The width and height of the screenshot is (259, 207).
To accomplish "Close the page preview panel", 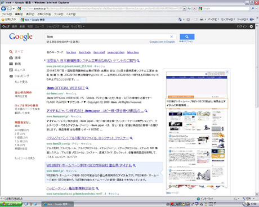I will pyautogui.click(x=227, y=71).
